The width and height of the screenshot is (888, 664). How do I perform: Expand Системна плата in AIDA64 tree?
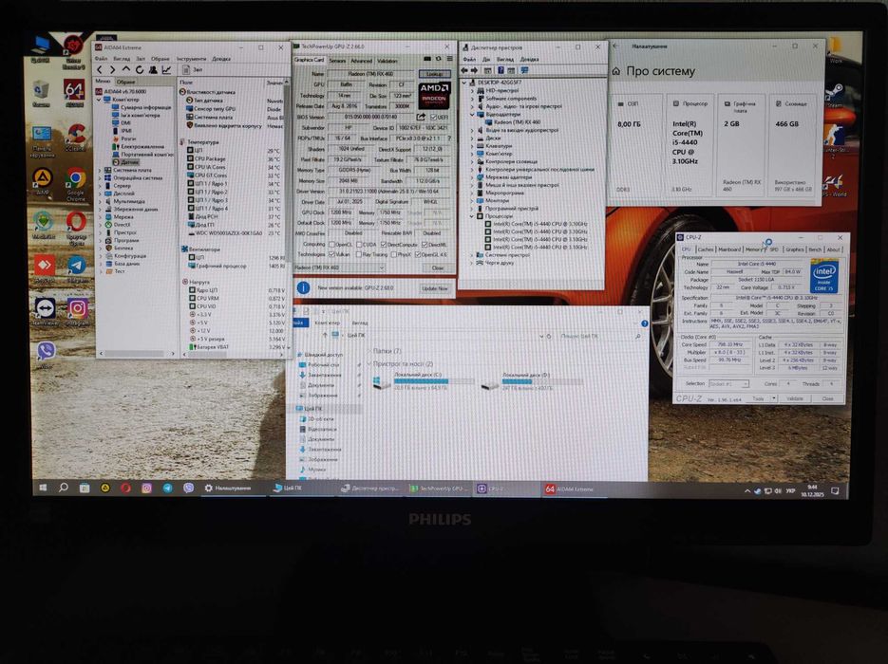point(101,170)
